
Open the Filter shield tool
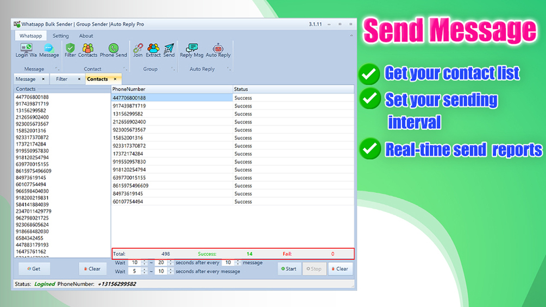tap(70, 51)
